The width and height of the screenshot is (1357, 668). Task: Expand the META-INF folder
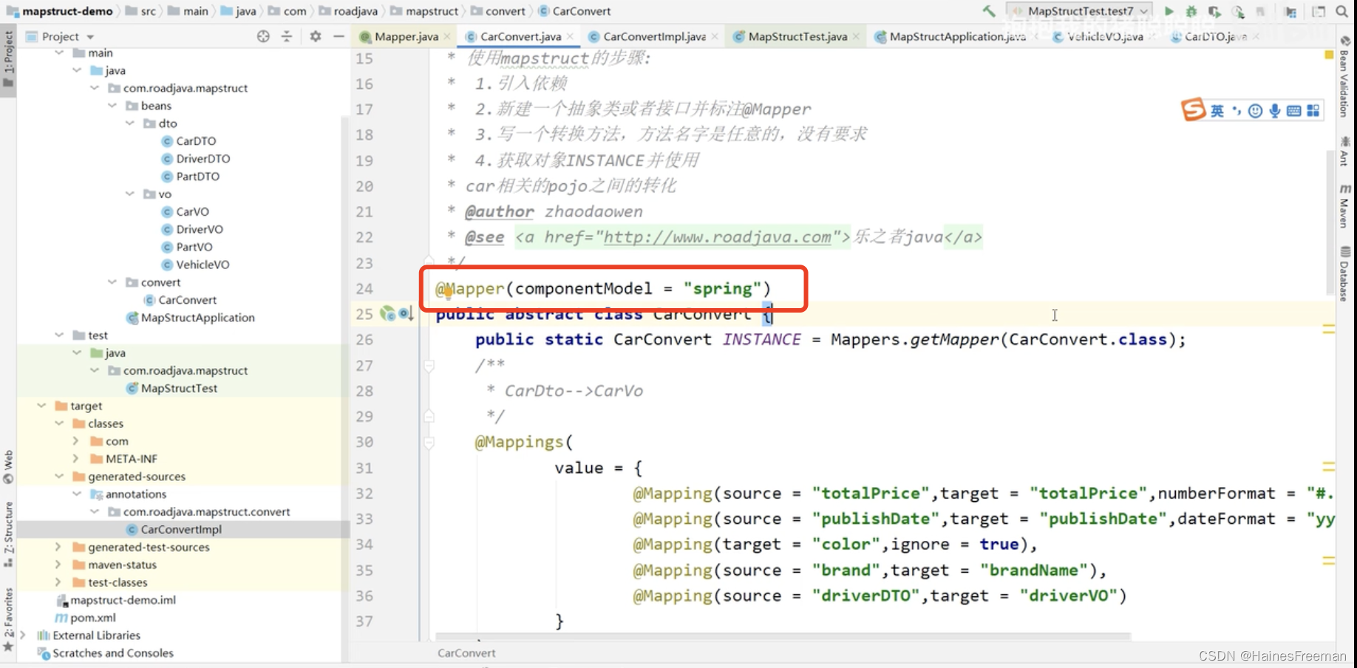click(x=76, y=459)
